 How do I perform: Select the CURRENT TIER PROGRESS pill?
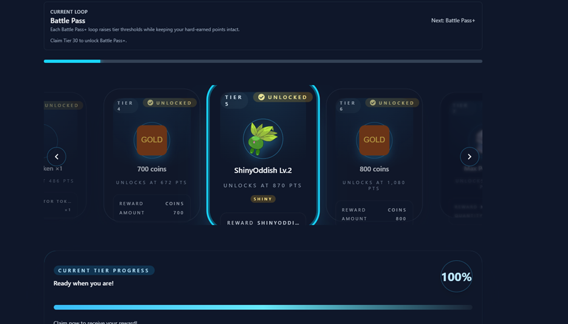[104, 270]
